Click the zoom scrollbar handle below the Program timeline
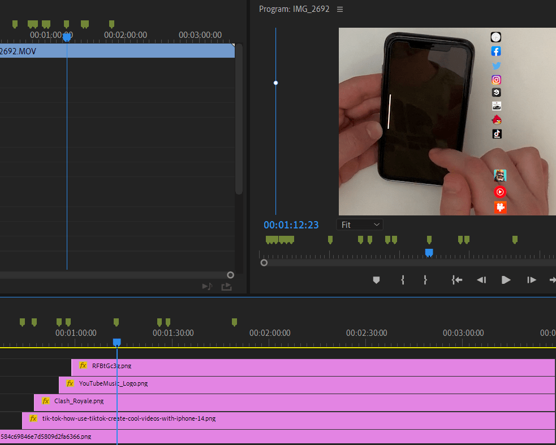556x445 pixels. pos(264,262)
